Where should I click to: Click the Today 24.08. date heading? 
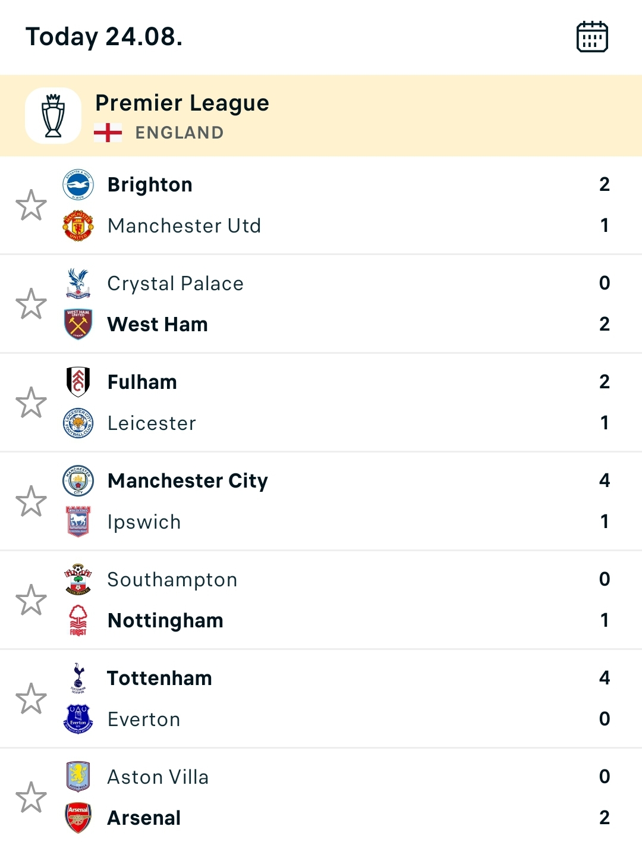(104, 37)
